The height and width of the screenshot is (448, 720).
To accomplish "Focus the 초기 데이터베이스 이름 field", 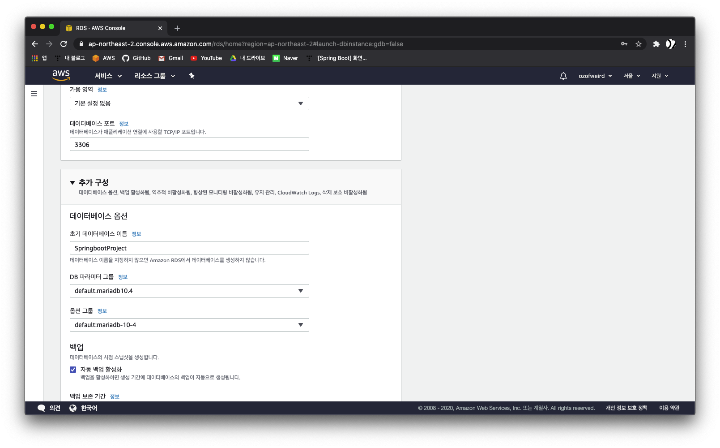I will (x=189, y=248).
